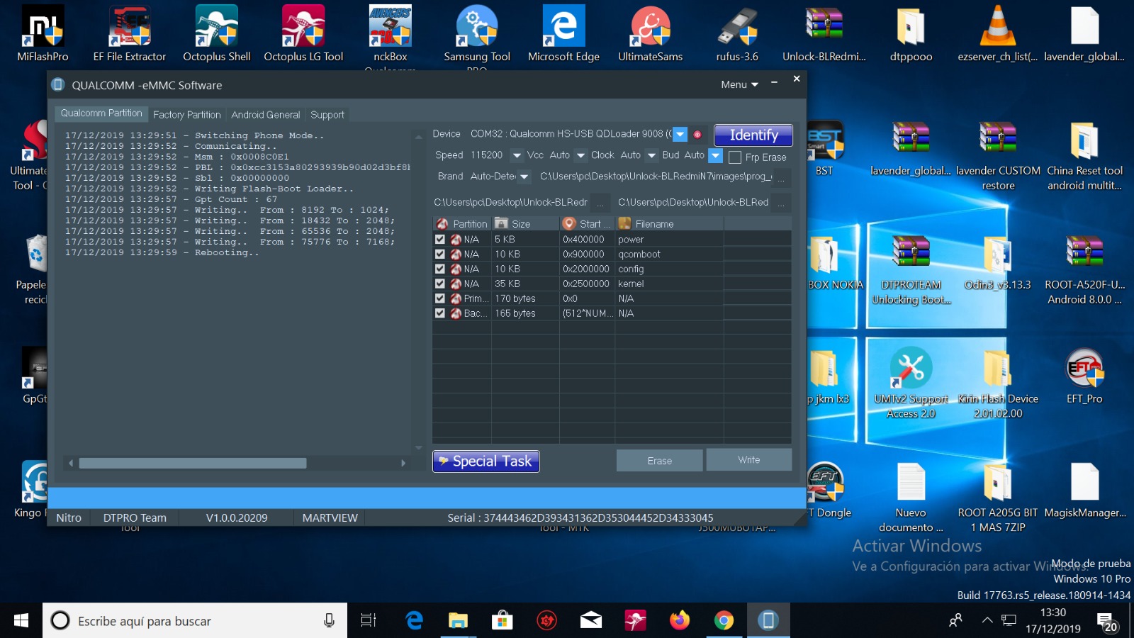Open the Action Center notifications icon

pyautogui.click(x=1106, y=622)
